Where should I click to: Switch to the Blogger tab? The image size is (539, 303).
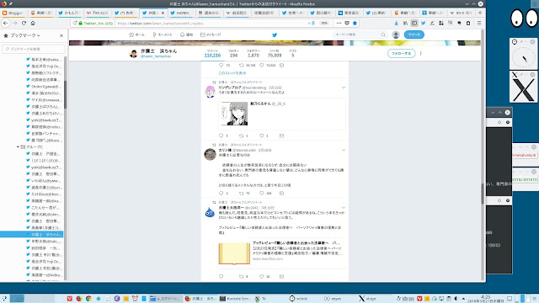click(x=13, y=13)
